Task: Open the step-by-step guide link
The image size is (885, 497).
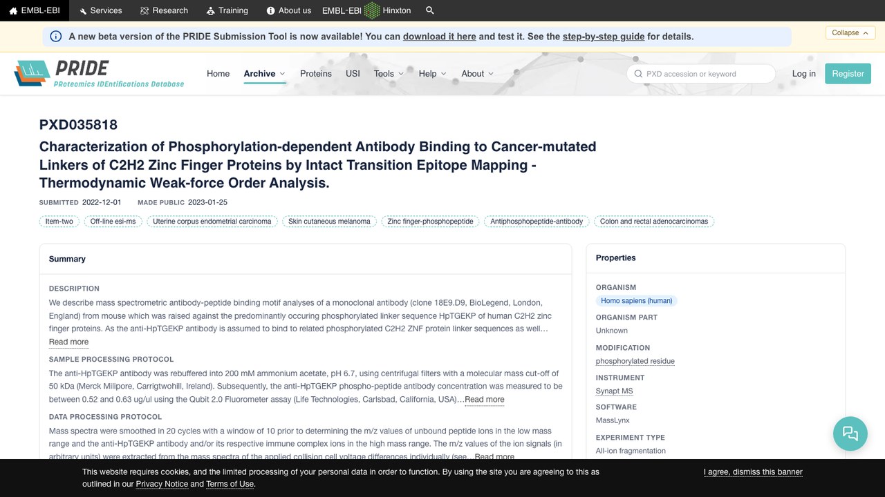Action: coord(604,37)
